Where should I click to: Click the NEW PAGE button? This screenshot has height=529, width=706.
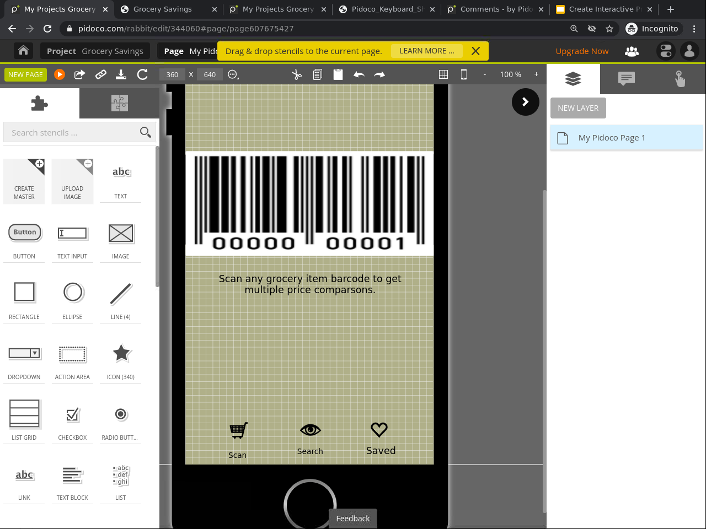point(25,74)
